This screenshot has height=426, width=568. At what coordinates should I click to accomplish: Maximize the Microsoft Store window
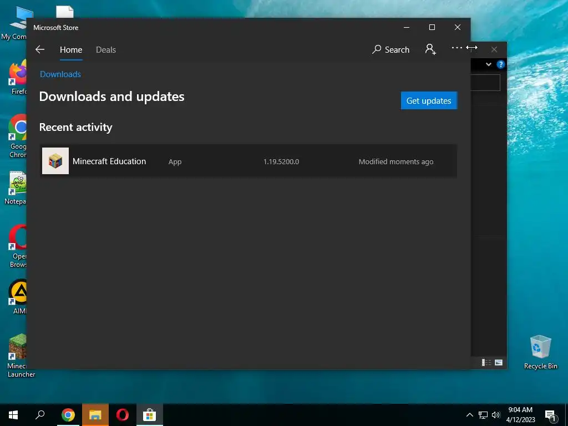[x=432, y=28]
